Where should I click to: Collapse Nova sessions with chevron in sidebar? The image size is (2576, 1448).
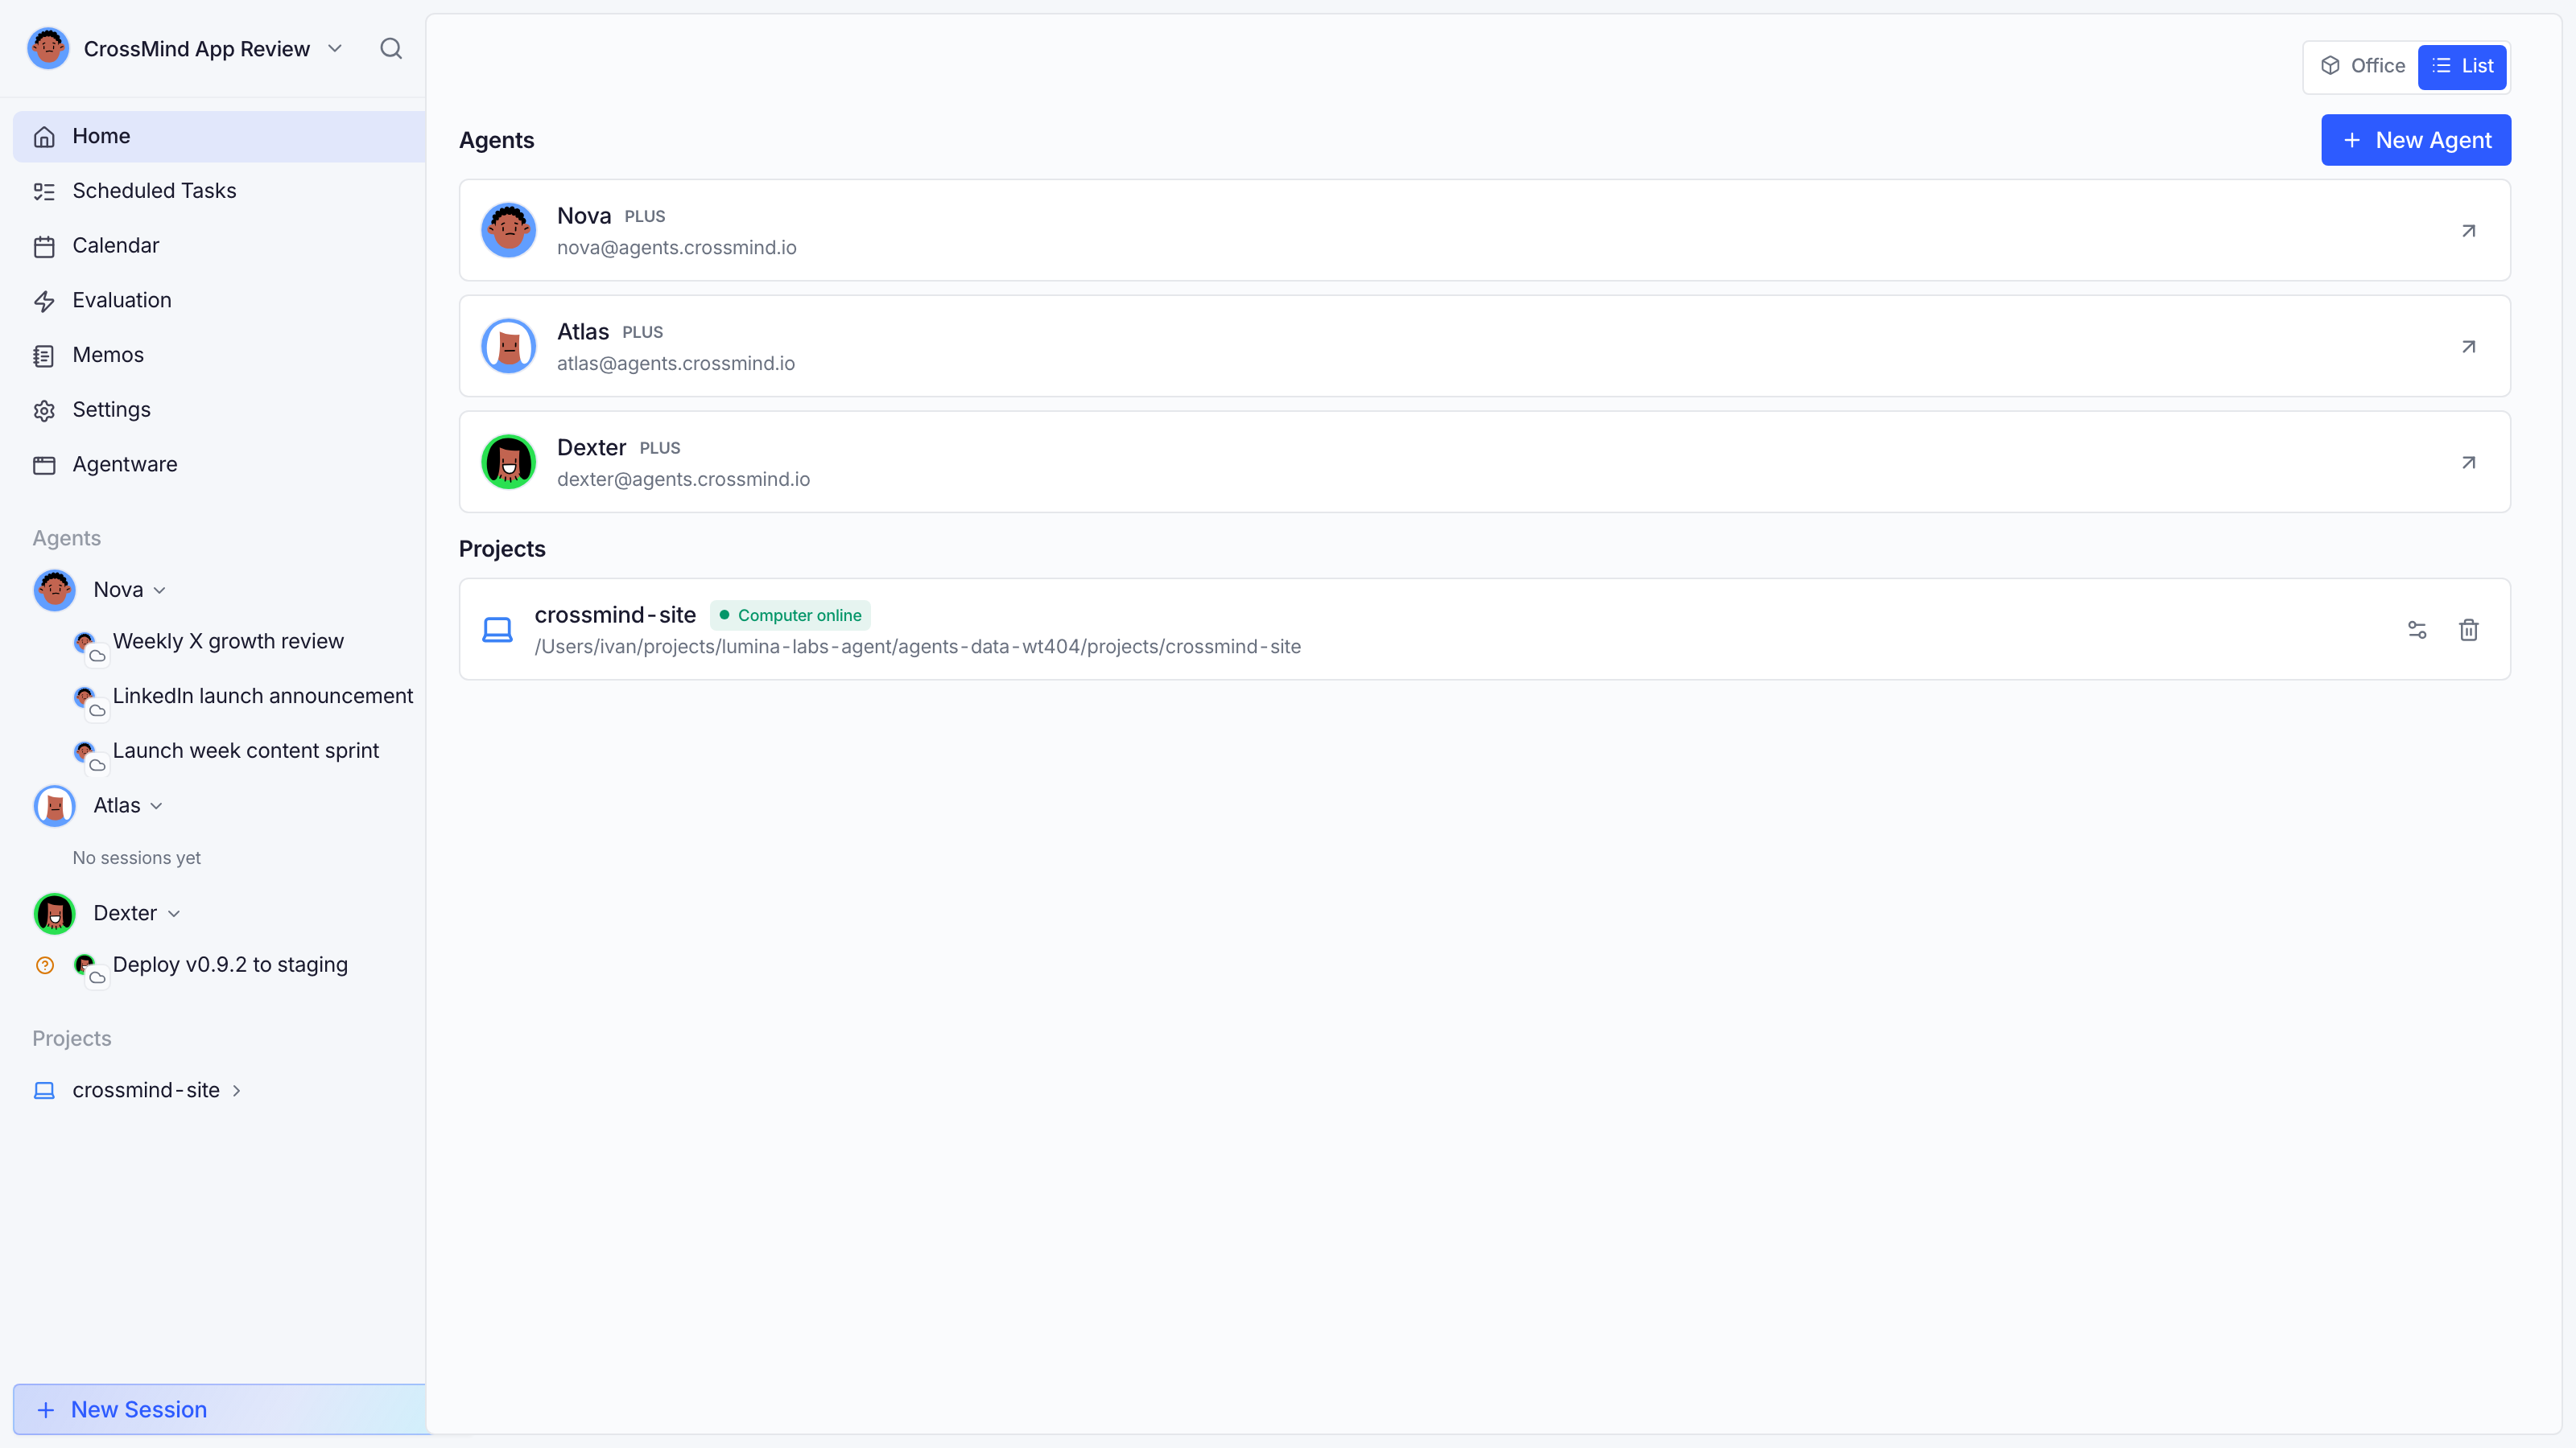[160, 590]
